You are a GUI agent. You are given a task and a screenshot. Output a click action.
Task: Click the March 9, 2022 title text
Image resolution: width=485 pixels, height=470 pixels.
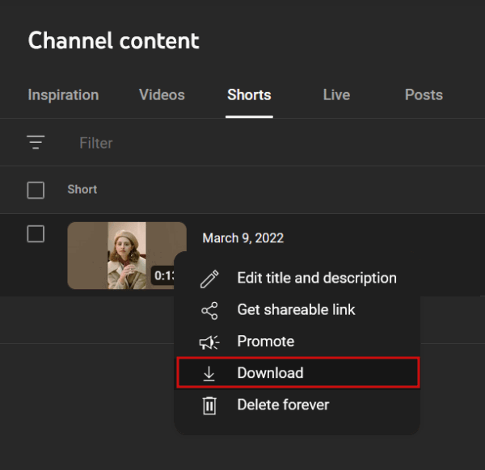point(242,238)
